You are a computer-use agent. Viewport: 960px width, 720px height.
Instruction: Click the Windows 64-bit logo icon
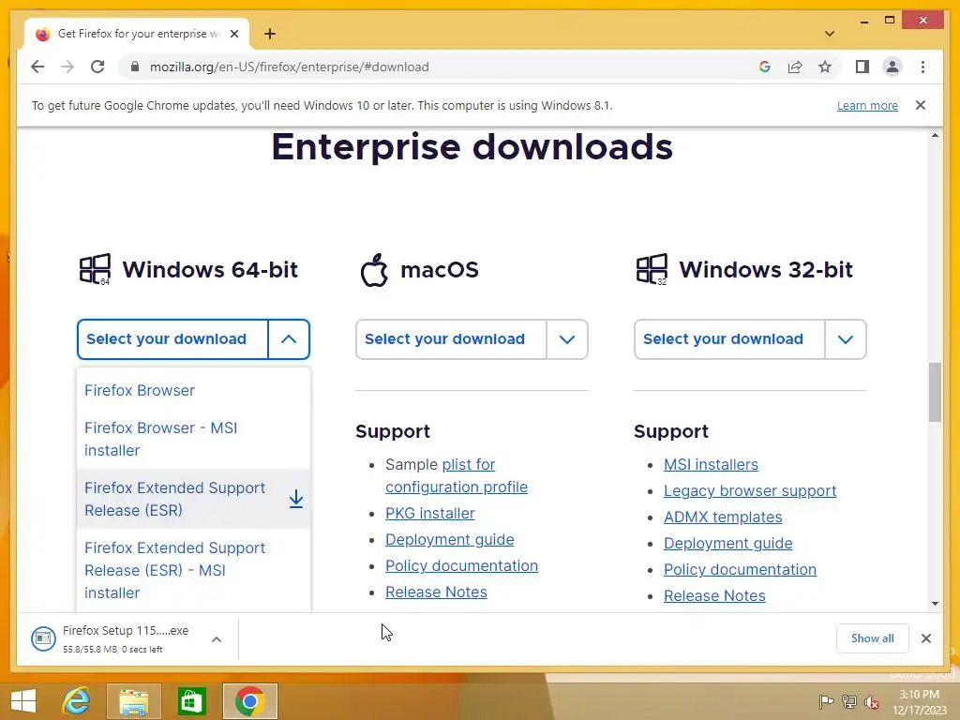[x=95, y=269]
